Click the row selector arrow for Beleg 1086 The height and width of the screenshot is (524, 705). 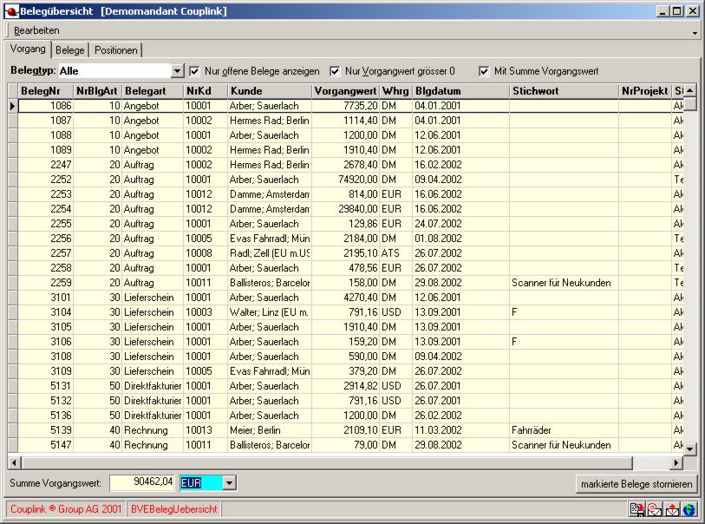coord(13,106)
